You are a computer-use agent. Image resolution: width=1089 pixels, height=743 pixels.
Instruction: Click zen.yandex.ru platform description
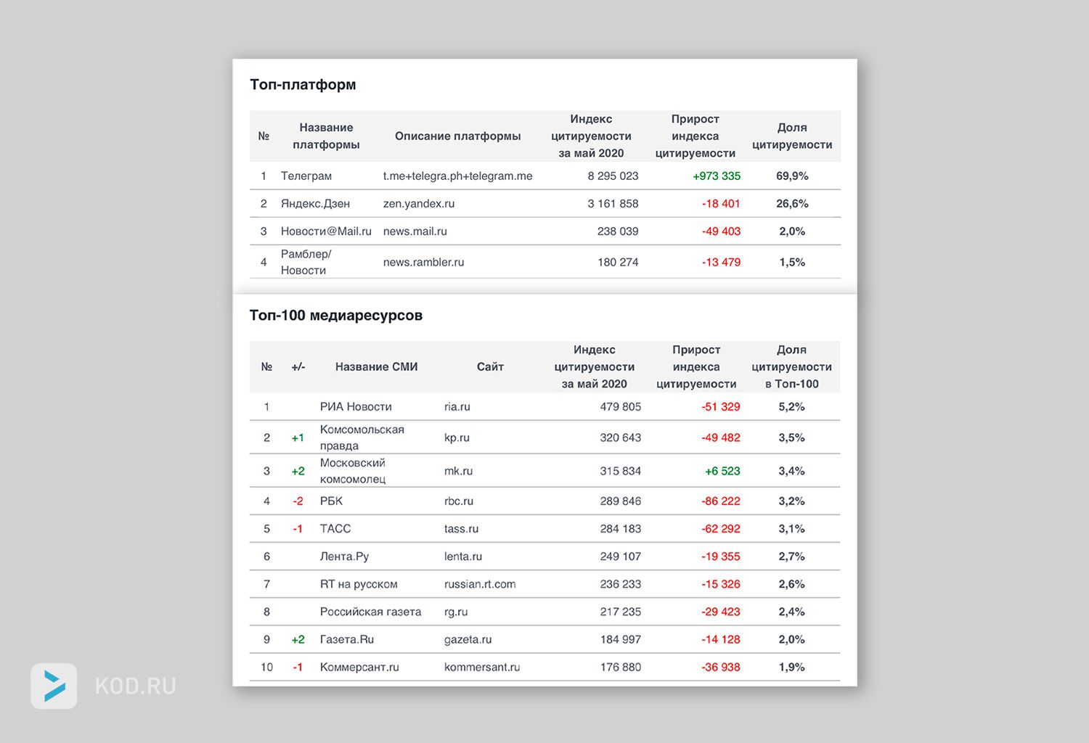(x=418, y=204)
